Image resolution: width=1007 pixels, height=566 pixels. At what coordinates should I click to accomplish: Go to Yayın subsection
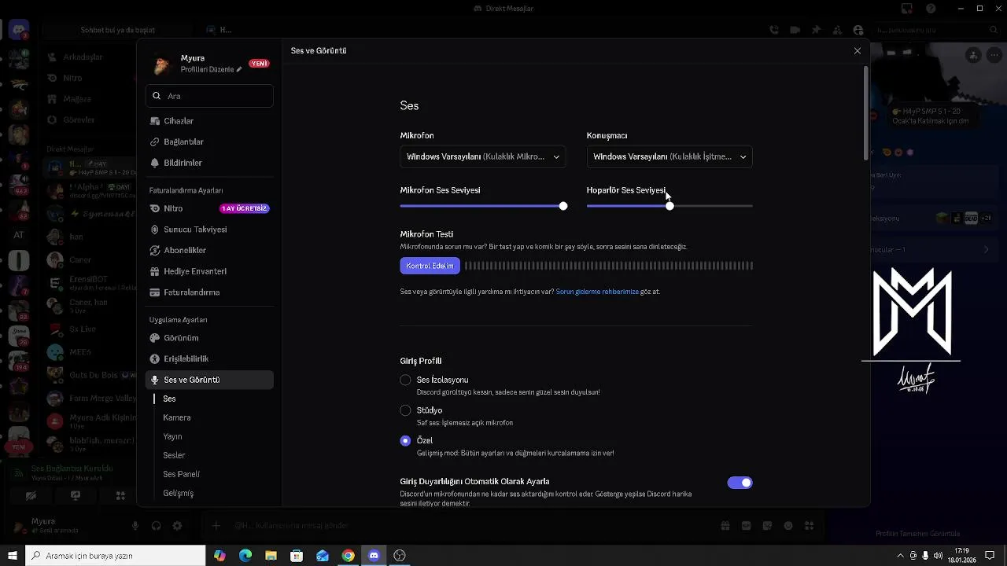172,437
